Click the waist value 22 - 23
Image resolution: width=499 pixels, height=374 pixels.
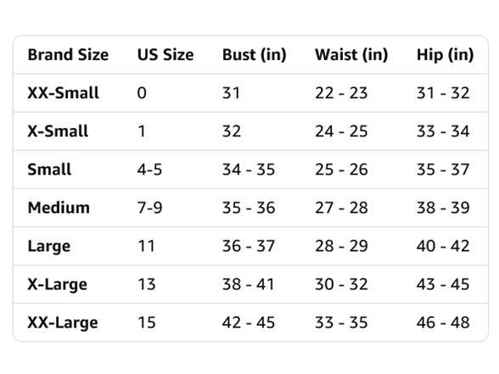click(x=341, y=93)
